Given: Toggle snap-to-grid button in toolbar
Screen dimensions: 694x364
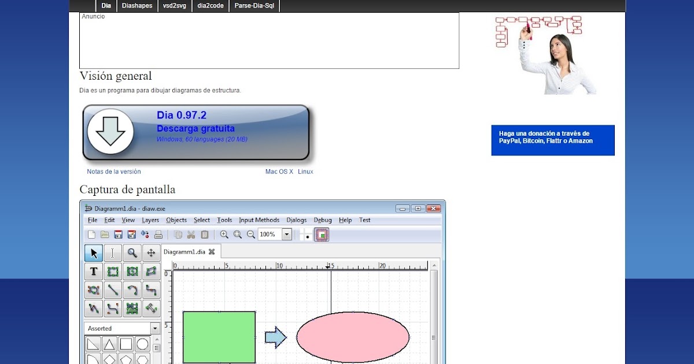Looking at the screenshot, I should (305, 235).
